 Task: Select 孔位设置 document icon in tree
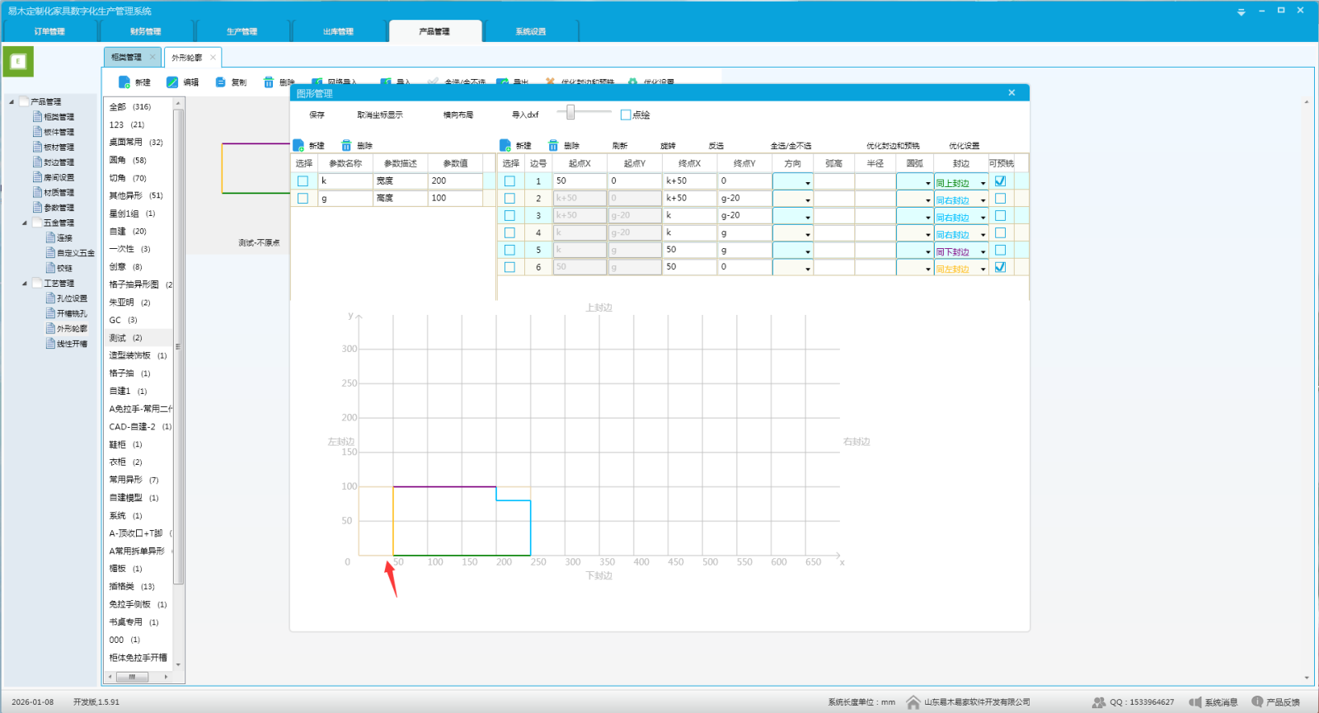pyautogui.click(x=50, y=298)
